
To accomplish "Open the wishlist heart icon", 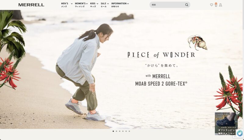I will [x=211, y=5].
